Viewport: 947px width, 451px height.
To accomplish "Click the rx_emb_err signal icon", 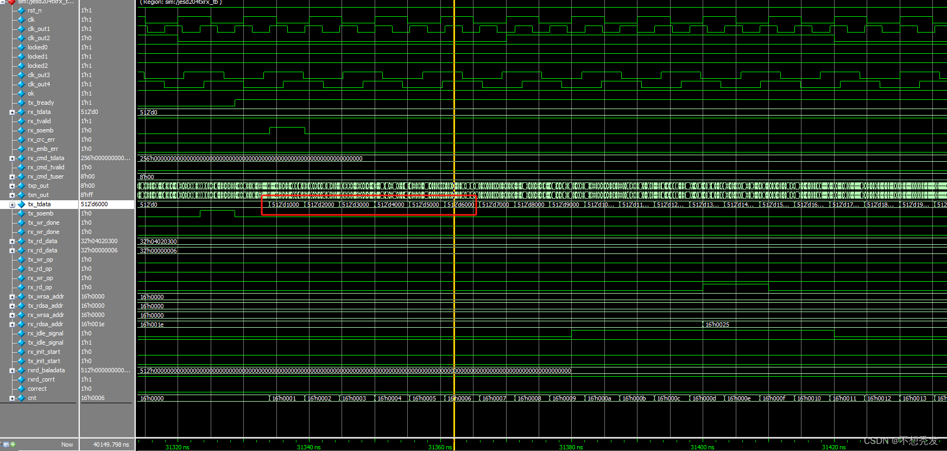I will (x=21, y=149).
